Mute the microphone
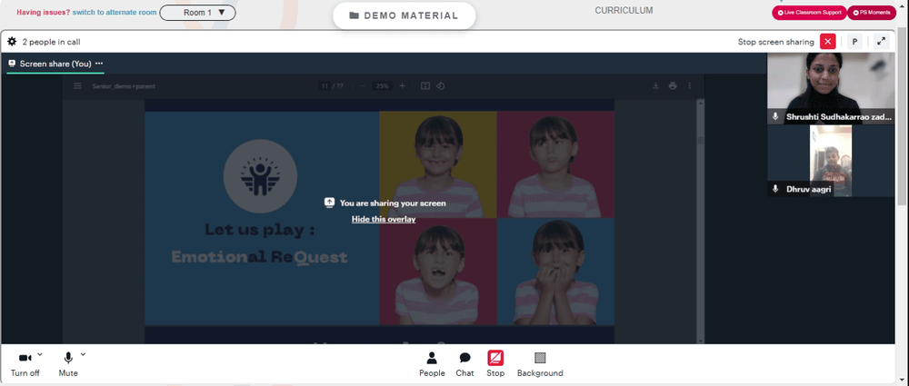The image size is (909, 386). pos(68,364)
